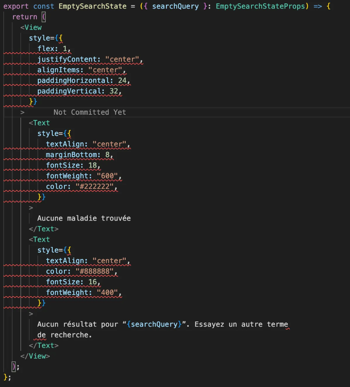
Task: Click the searchQuery parameter in function signature
Action: [x=175, y=6]
